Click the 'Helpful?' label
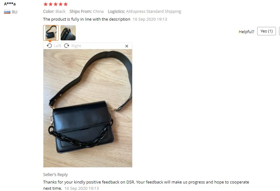The height and width of the screenshot is (191, 280). [x=247, y=32]
